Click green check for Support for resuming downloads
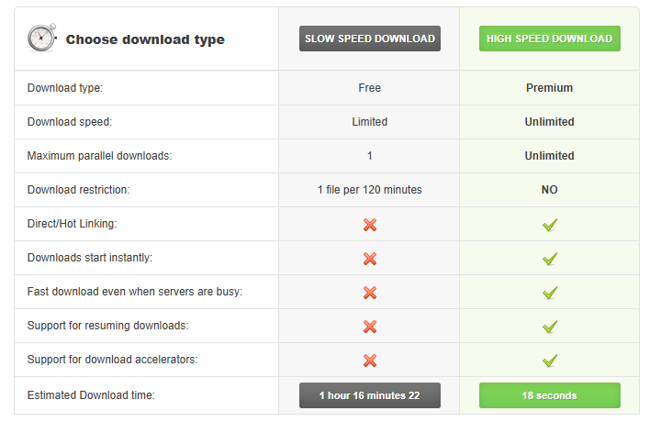Viewport: 650px width, 422px height. (550, 327)
